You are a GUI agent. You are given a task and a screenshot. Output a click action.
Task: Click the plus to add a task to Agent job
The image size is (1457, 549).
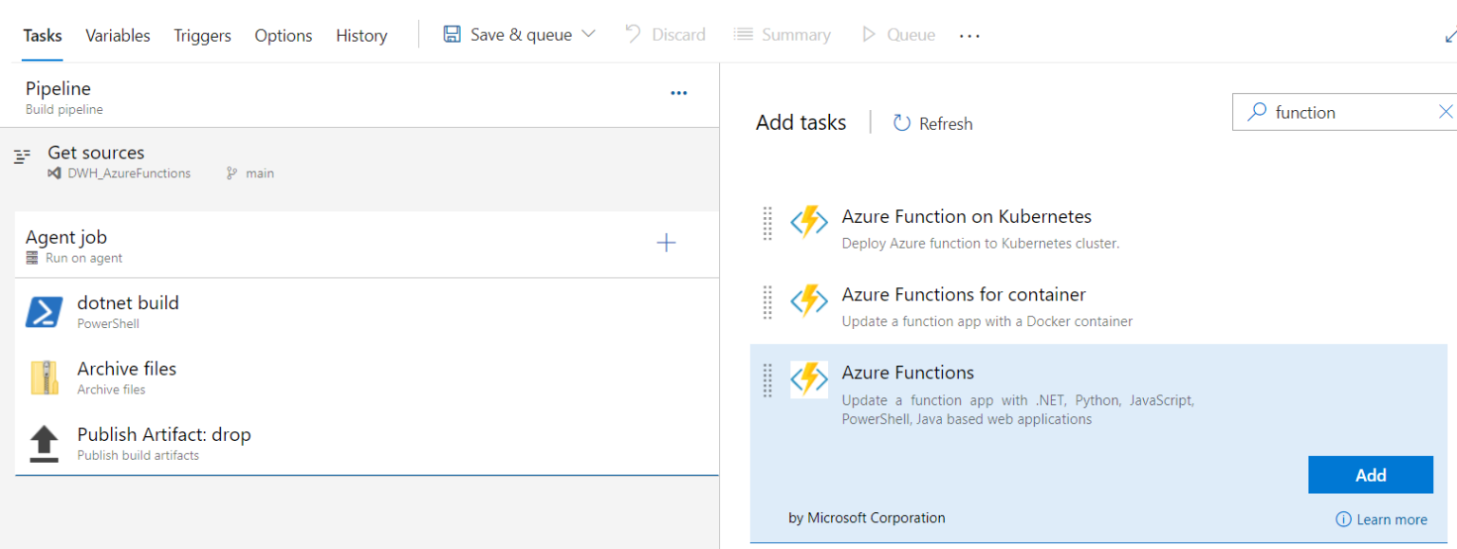(x=667, y=243)
